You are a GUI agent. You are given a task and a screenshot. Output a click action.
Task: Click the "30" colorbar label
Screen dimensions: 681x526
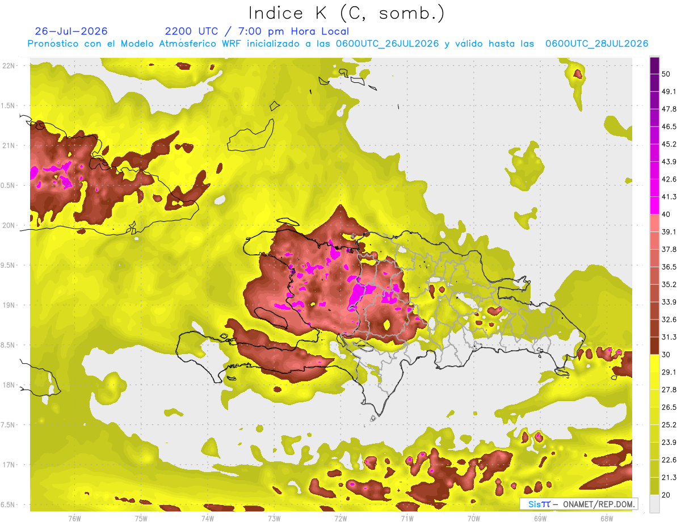click(x=666, y=354)
